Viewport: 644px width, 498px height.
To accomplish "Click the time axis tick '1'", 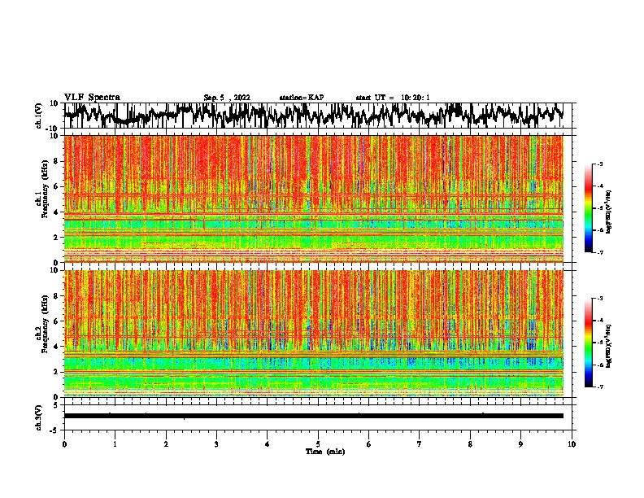I will 115,444.
